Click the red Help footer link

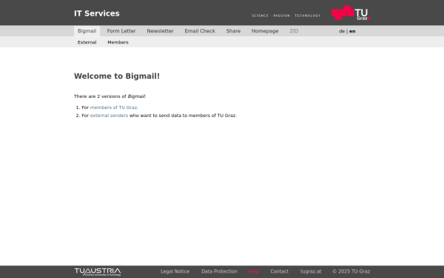pyautogui.click(x=253, y=271)
